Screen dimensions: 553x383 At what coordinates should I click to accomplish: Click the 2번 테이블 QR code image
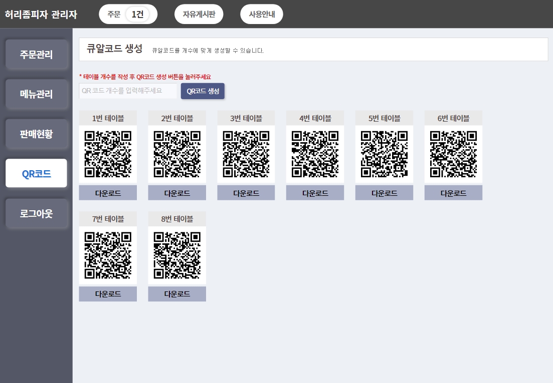(x=176, y=154)
